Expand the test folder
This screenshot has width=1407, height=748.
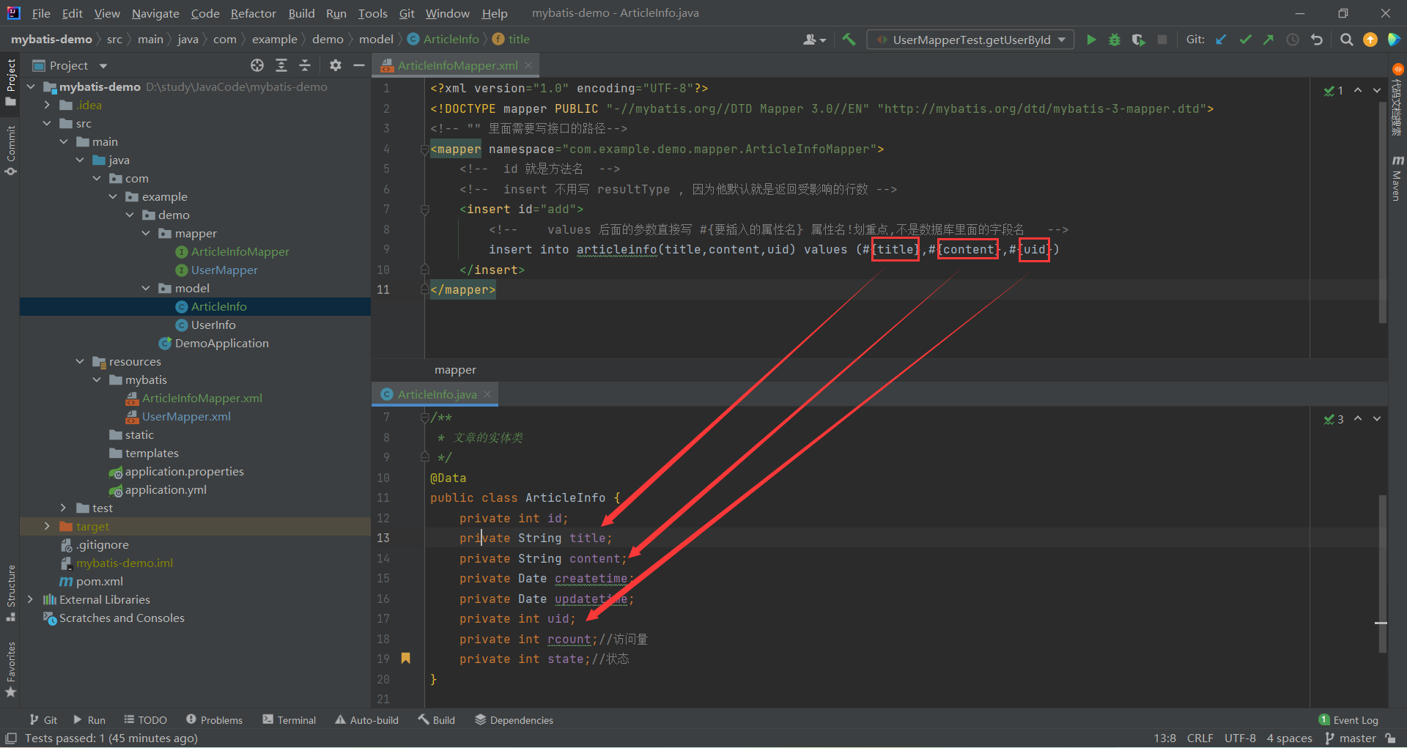(x=63, y=508)
